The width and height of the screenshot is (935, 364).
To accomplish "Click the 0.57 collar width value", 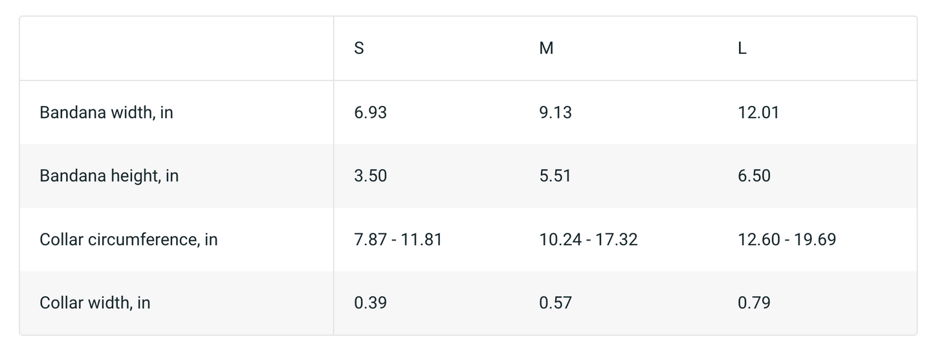I will [555, 303].
